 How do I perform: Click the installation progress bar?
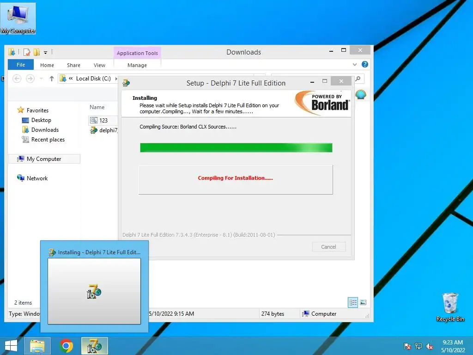[236, 147]
